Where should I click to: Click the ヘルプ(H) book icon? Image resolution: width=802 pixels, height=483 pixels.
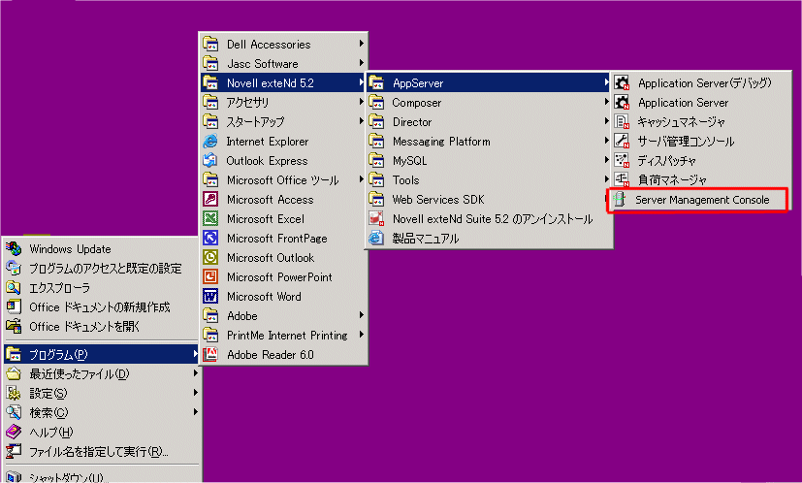[x=14, y=432]
